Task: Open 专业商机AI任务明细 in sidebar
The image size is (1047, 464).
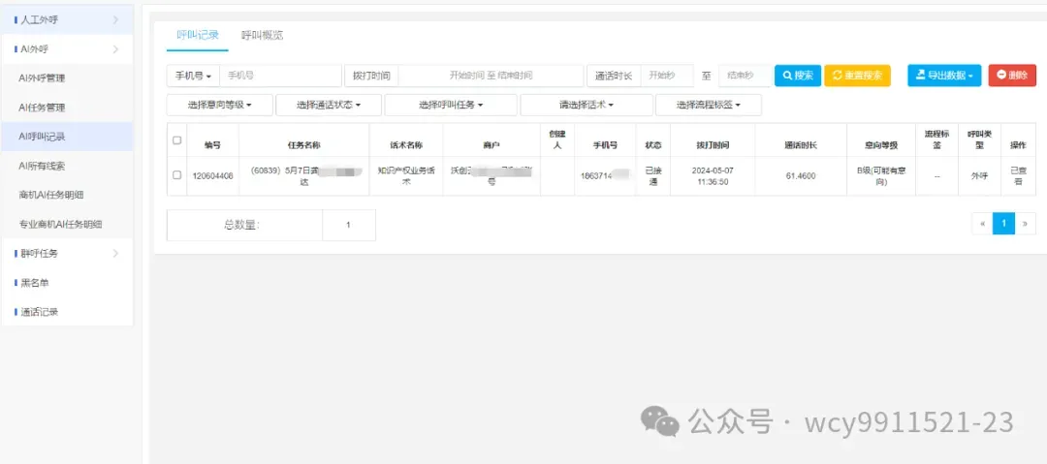Action: 61,225
